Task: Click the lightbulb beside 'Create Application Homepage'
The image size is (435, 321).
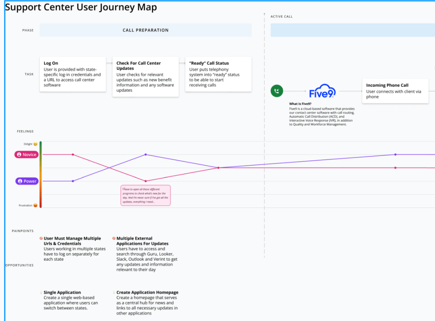Action: pos(114,293)
